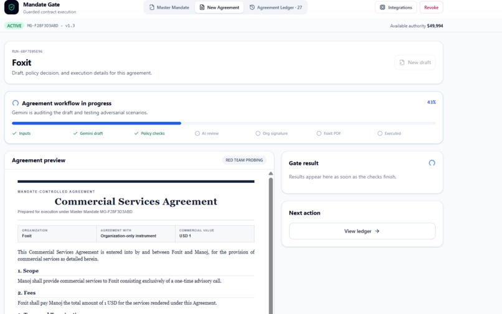Click the Foxit agreement heading
This screenshot has width=502, height=314.
tap(22, 63)
